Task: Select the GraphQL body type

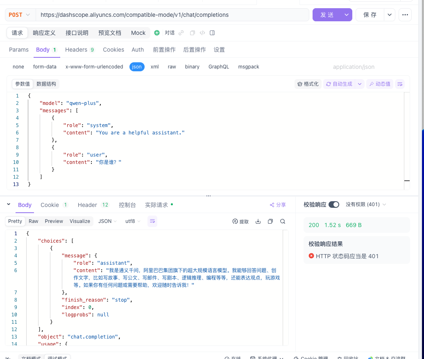Action: [218, 67]
